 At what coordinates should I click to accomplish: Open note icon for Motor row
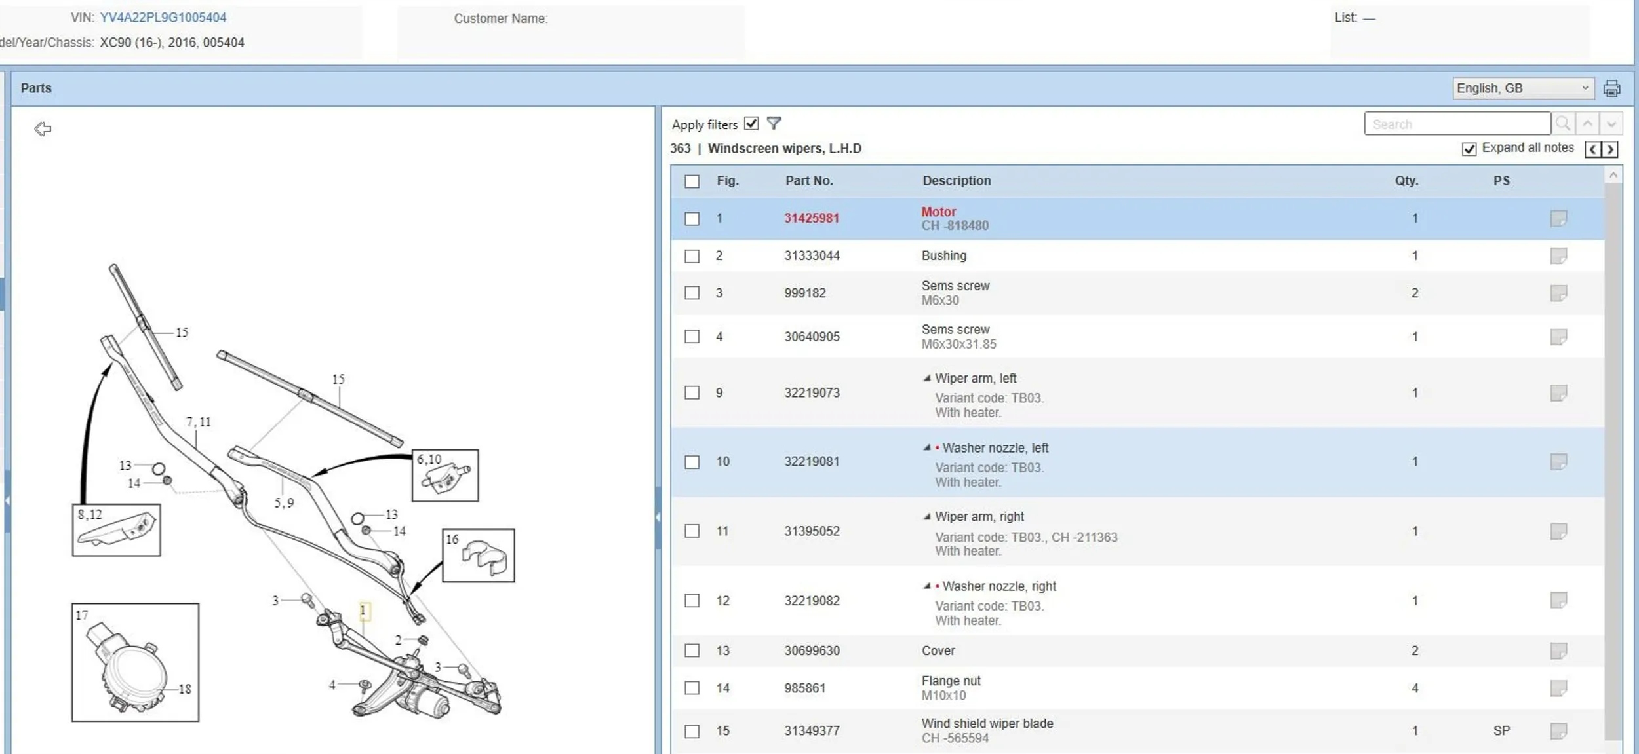click(1558, 218)
